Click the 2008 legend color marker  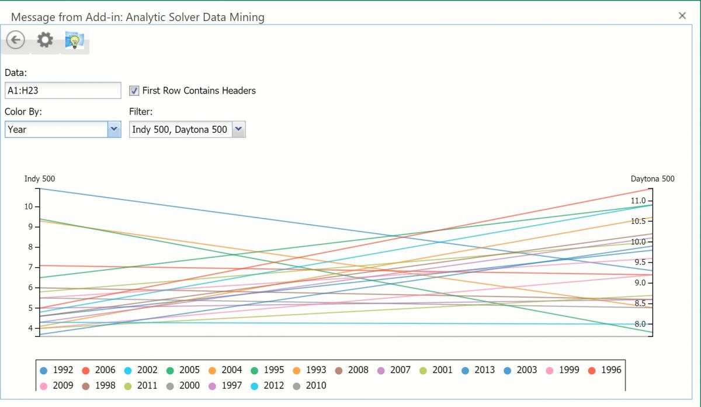click(x=339, y=370)
